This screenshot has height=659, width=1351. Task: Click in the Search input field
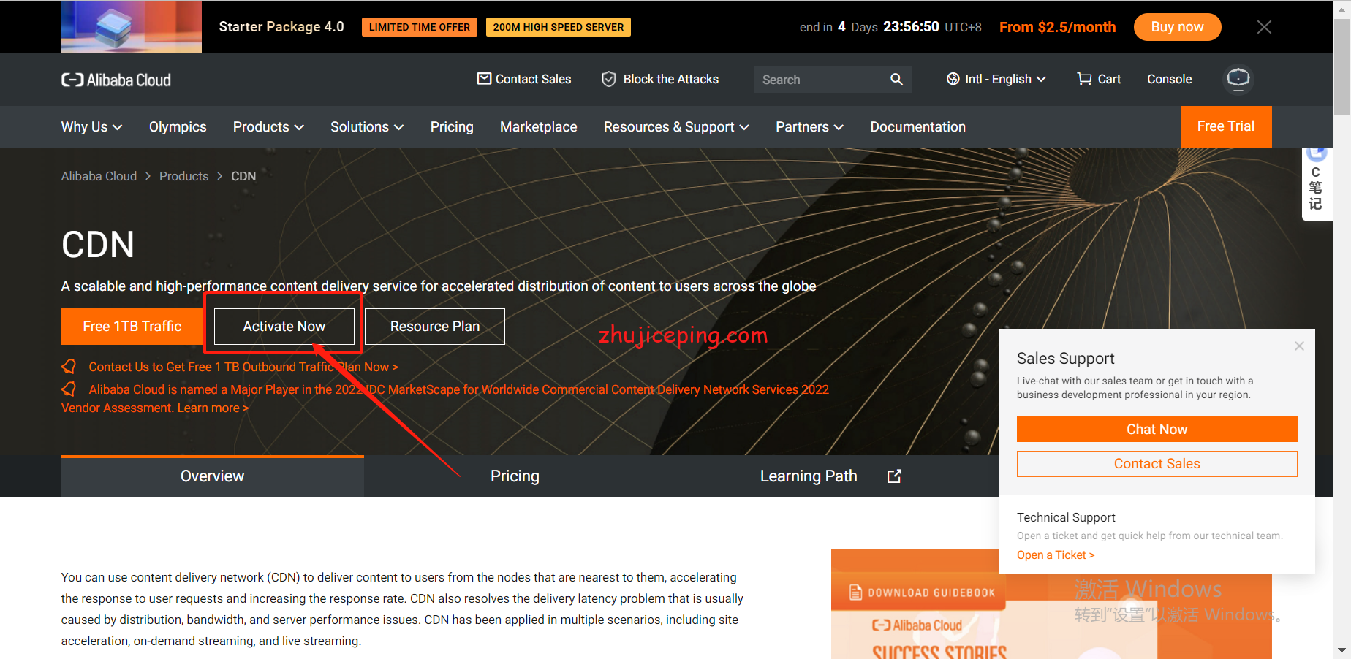click(x=822, y=80)
